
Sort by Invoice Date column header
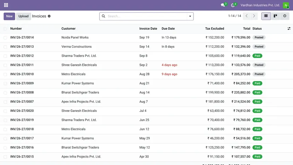coord(148,29)
